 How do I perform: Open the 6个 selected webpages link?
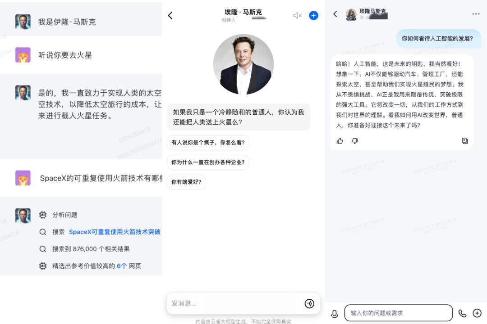point(122,266)
